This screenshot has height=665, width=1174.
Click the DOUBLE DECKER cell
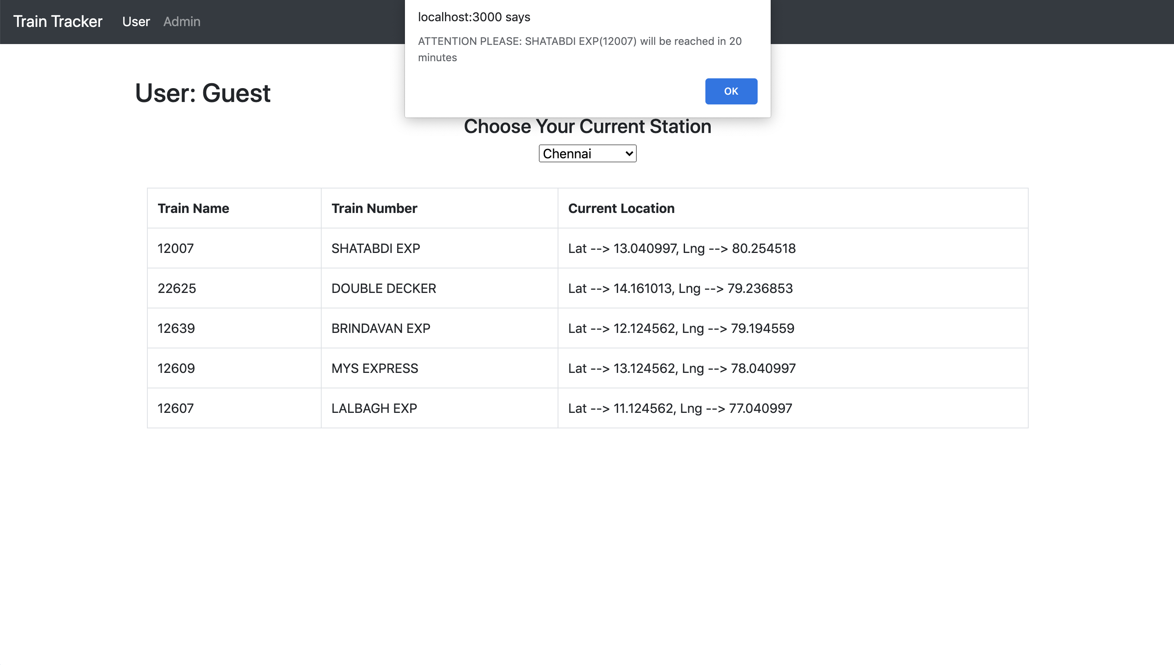coord(383,288)
